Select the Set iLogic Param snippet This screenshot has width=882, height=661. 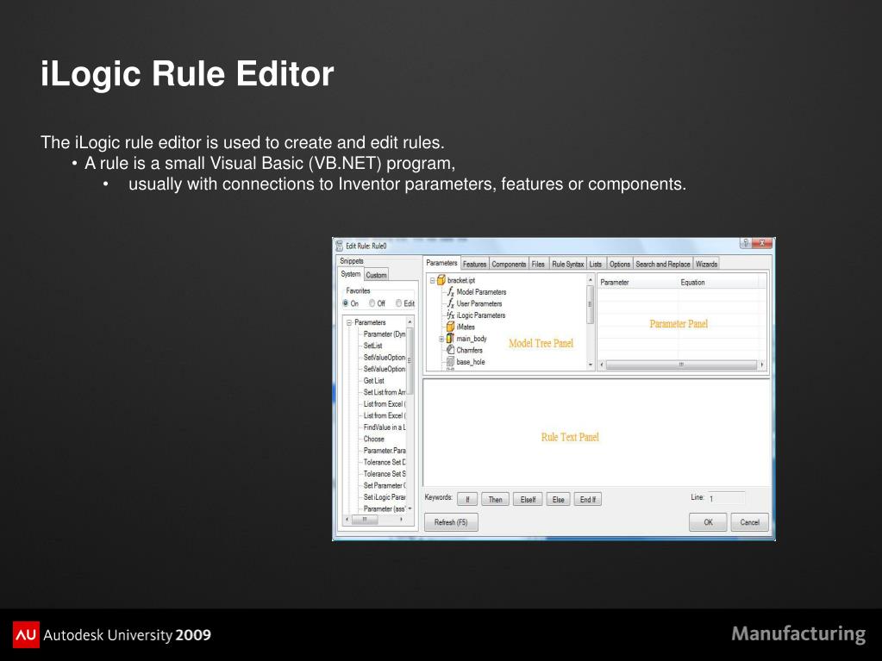tap(385, 497)
